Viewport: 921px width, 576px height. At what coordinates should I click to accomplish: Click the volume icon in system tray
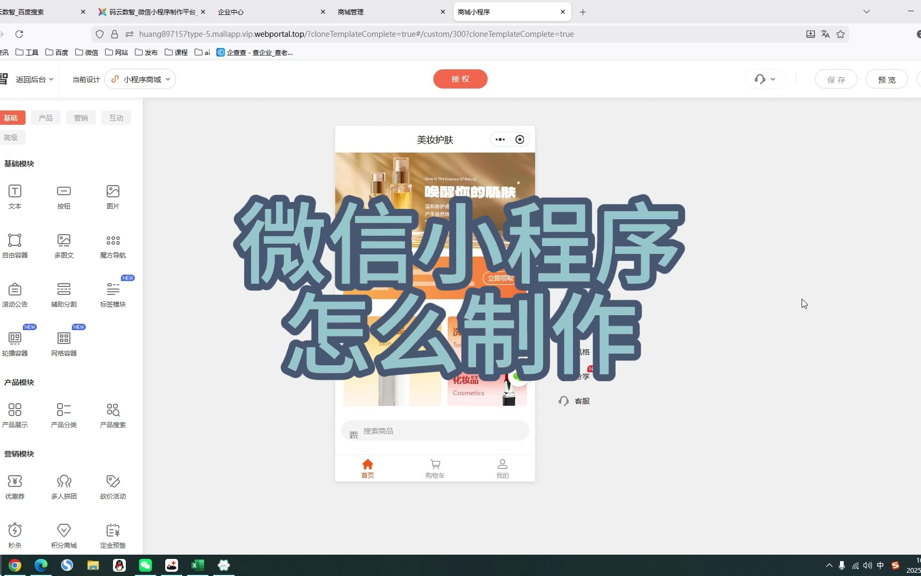point(868,565)
